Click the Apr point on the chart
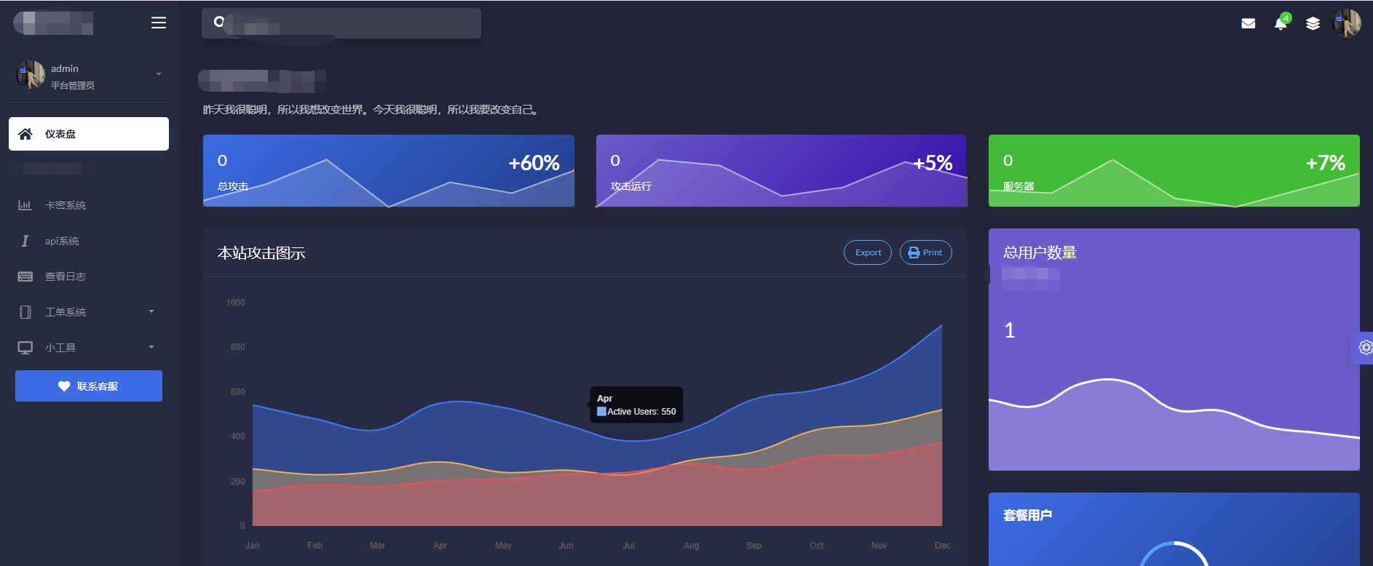 440,402
